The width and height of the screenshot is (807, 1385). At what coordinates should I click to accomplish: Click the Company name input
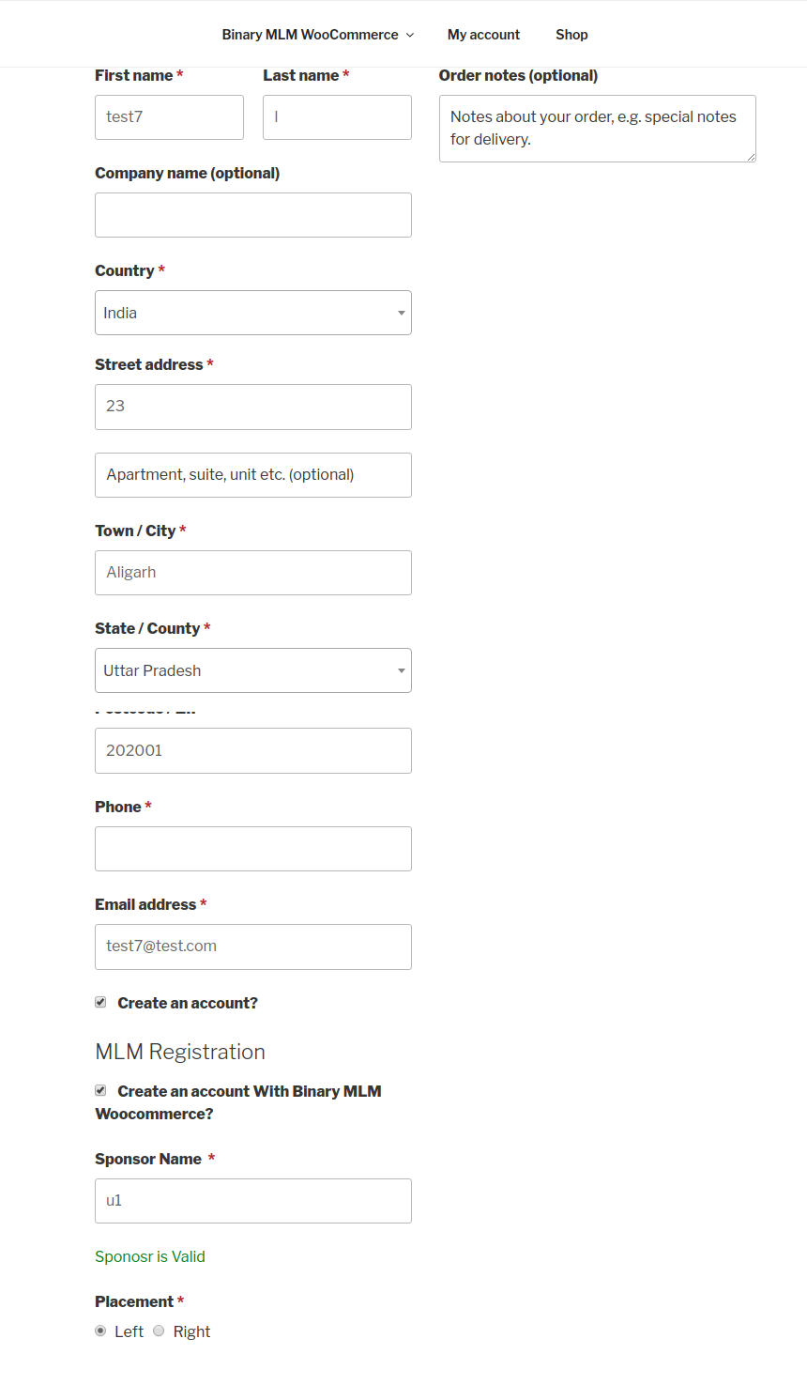(253, 215)
